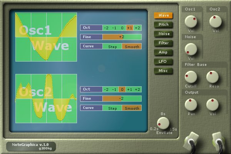Select Osc1 octave +2
Viewport: 231px width, 154px height.
tap(137, 28)
